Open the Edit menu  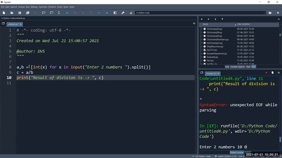click(7, 7)
